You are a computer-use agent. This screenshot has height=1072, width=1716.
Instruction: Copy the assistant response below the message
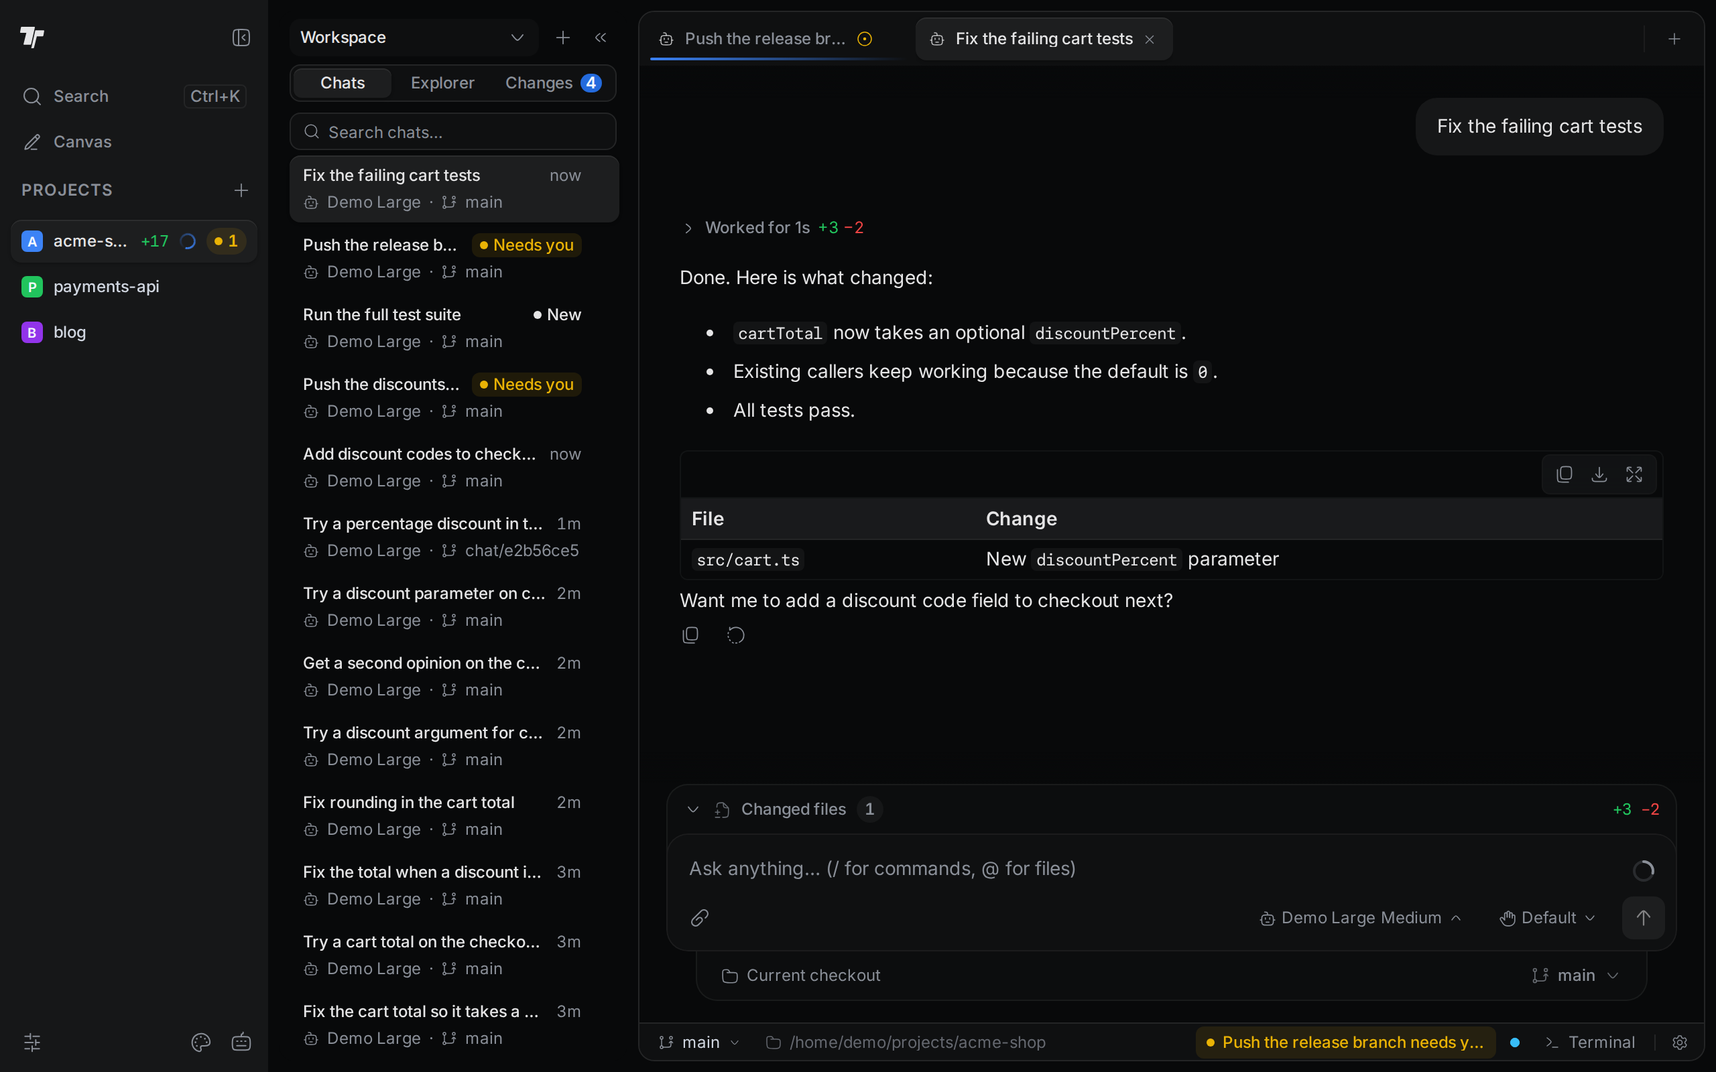[x=690, y=635]
